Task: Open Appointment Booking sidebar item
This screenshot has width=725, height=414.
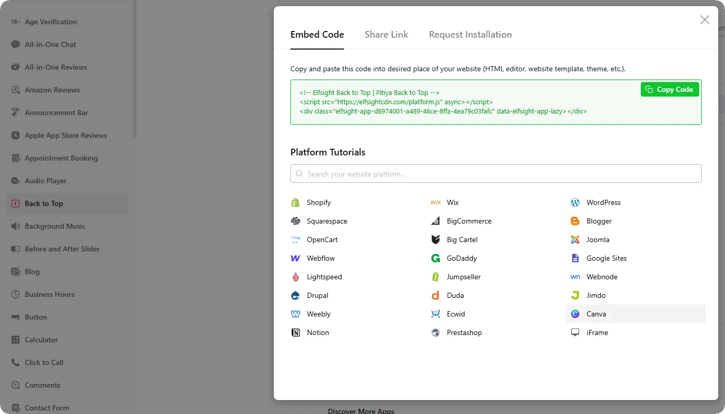Action: (x=66, y=158)
